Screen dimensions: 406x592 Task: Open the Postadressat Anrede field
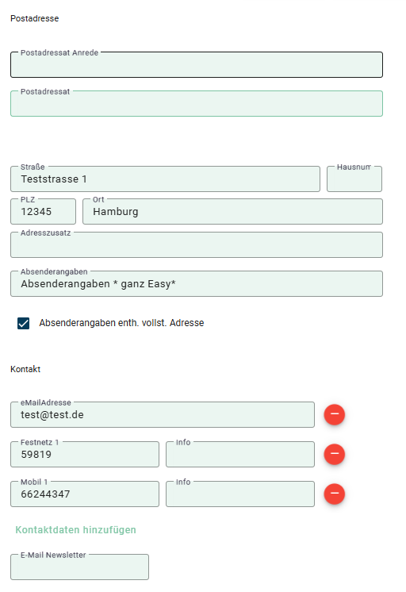click(197, 64)
